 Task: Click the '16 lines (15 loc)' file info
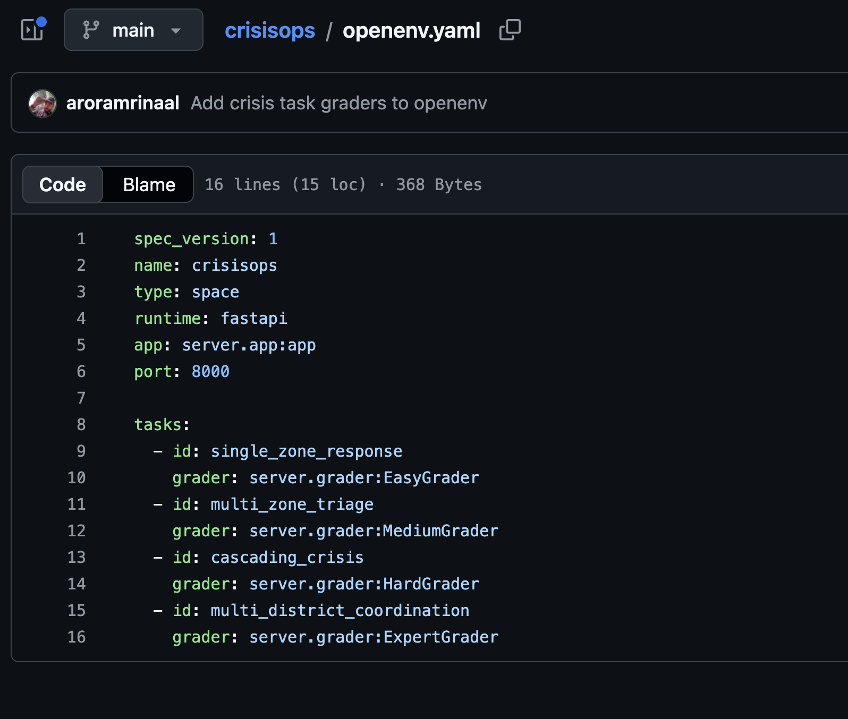[x=285, y=184]
